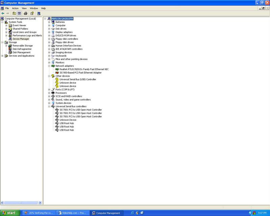Click the Keyboards category icon

53,56
